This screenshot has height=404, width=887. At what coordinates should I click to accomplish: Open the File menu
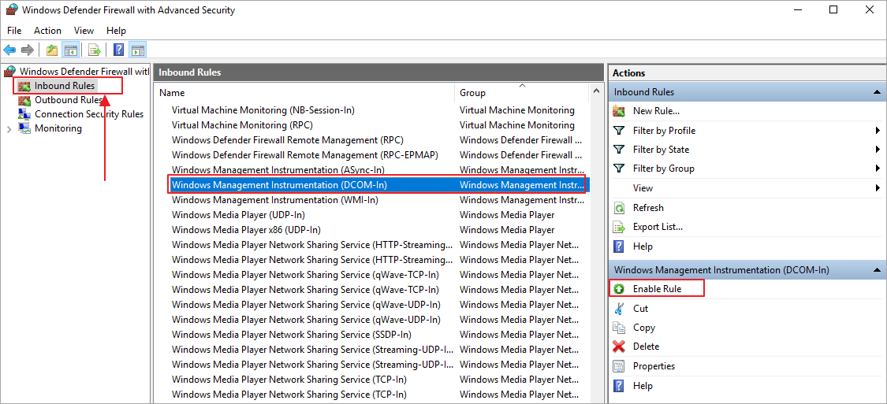click(14, 31)
